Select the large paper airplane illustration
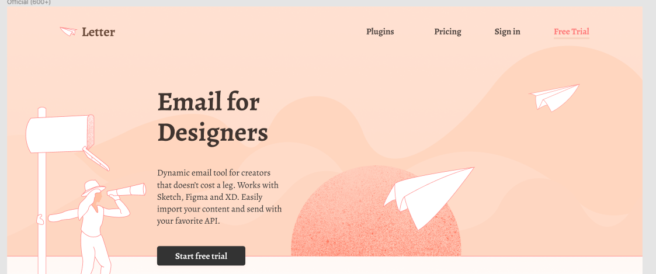The width and height of the screenshot is (656, 274). [x=428, y=197]
